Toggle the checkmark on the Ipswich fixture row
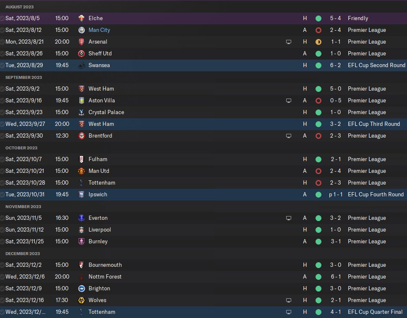Viewport: 407px width, 318px height. pyautogui.click(x=3, y=195)
